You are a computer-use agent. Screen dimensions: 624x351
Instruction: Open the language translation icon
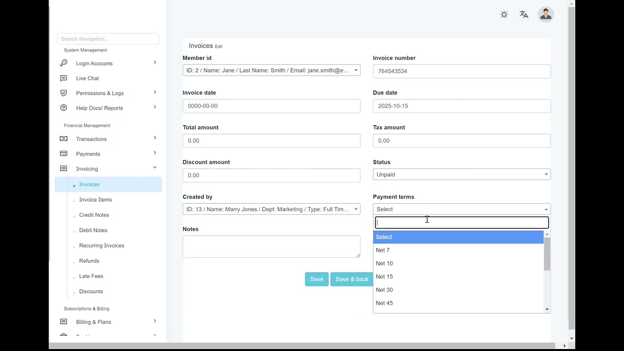click(524, 15)
